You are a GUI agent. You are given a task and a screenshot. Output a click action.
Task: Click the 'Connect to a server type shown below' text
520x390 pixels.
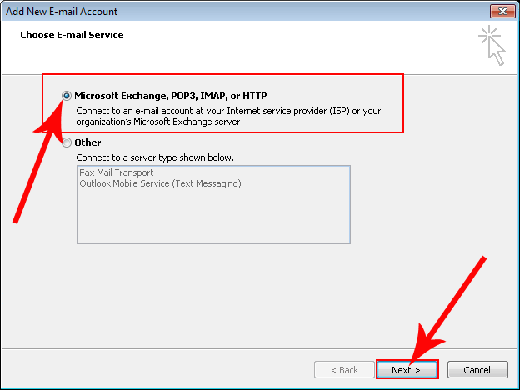(x=155, y=157)
